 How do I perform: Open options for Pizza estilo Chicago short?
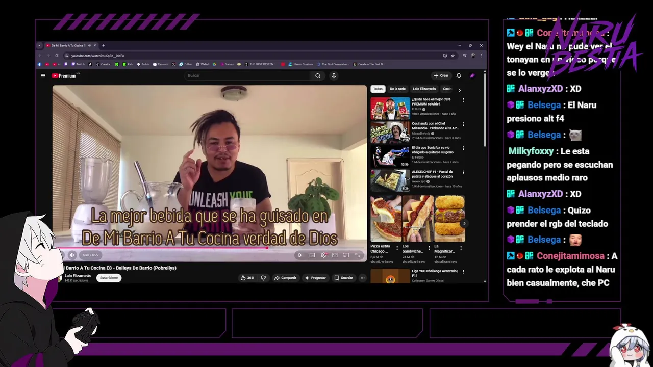(x=398, y=248)
